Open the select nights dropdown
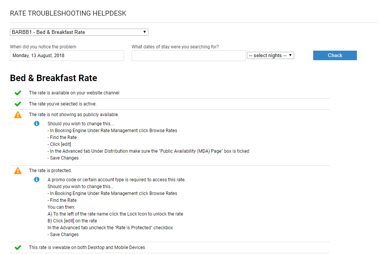 271,55
